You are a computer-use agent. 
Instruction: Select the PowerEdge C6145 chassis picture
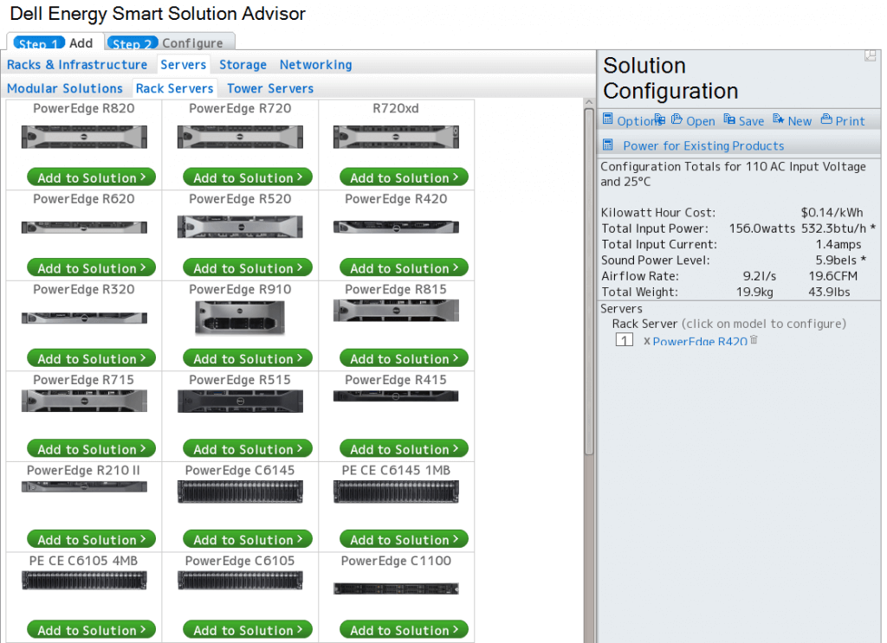coord(241,492)
